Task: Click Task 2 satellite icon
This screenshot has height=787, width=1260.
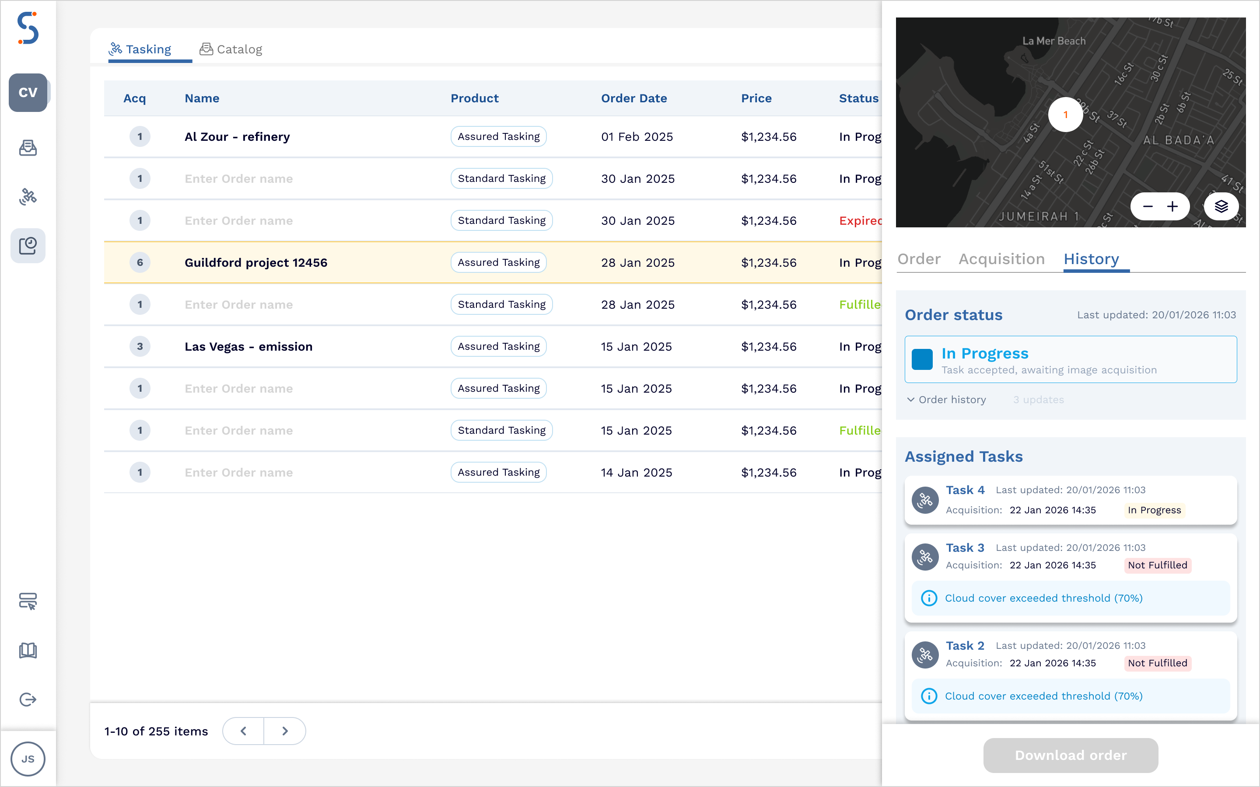Action: click(925, 655)
